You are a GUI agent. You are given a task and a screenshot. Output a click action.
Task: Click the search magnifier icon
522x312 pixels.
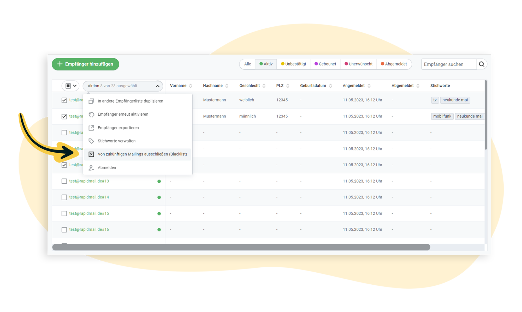[x=482, y=64]
